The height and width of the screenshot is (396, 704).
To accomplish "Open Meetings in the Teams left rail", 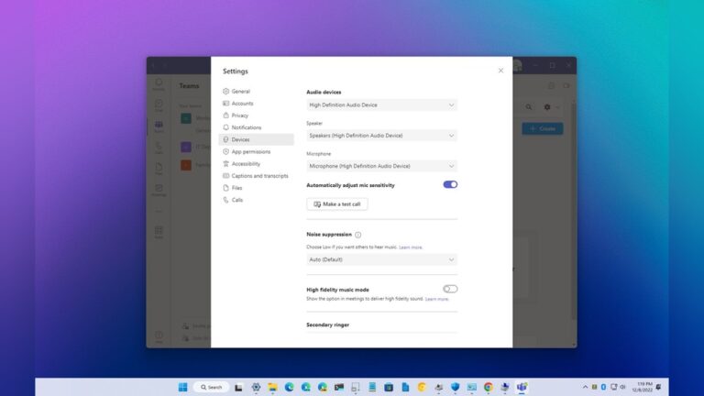I will point(159,190).
